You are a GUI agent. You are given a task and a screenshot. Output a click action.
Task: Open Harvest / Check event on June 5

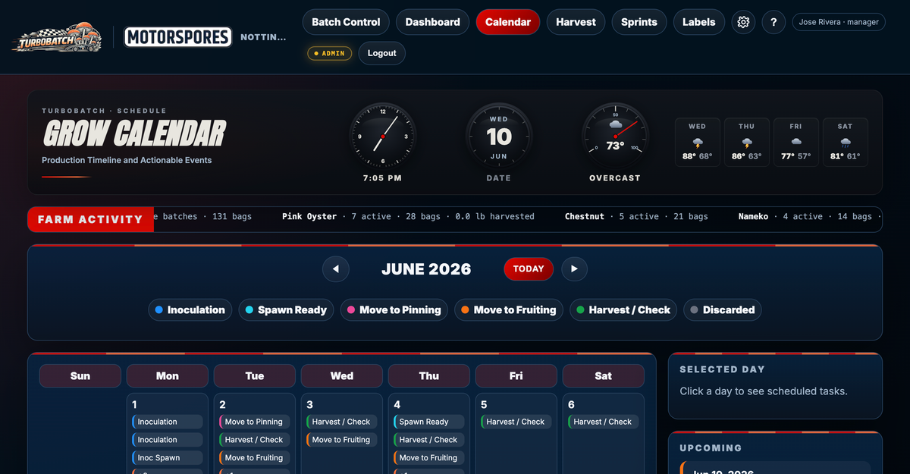[516, 422]
